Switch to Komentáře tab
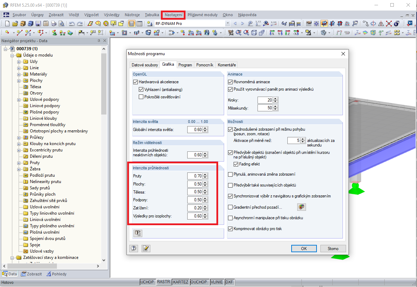417x287 pixels. tap(227, 65)
